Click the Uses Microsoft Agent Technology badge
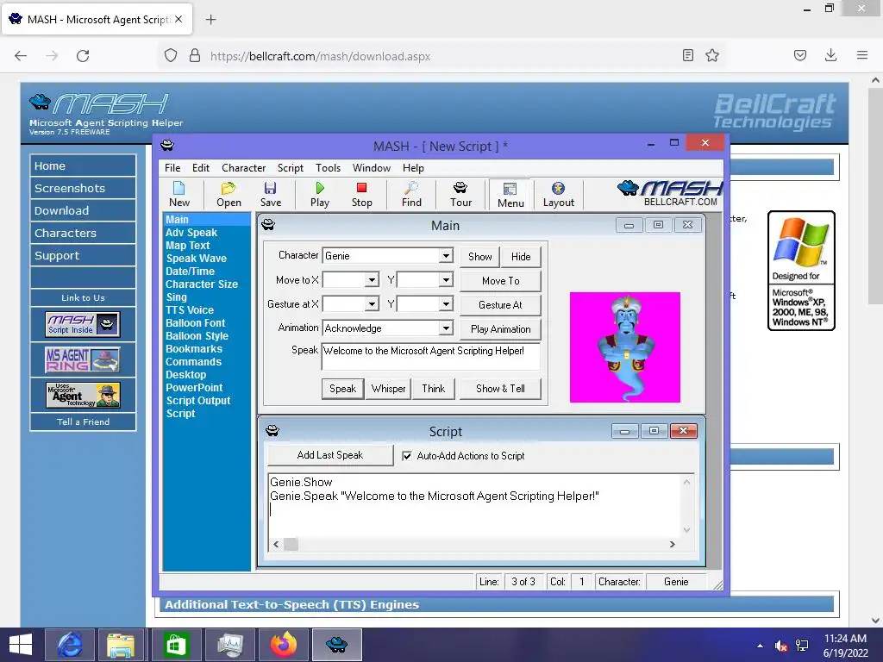 coord(82,395)
